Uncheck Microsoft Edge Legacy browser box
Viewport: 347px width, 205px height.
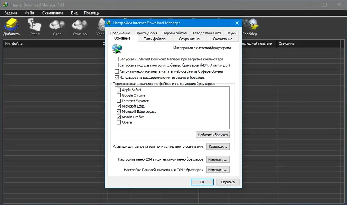click(x=119, y=111)
